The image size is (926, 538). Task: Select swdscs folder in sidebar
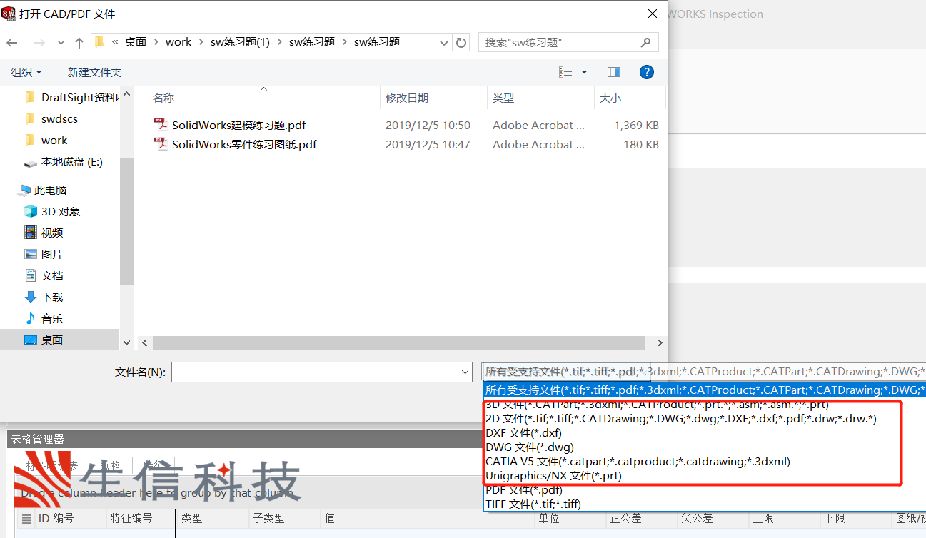tap(51, 118)
